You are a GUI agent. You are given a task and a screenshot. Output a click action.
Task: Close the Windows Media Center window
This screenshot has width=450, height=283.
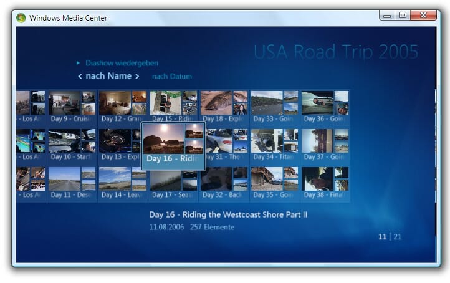(x=423, y=15)
